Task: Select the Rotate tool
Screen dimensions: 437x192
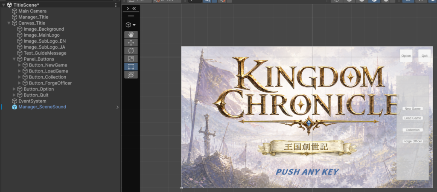Action: point(131,51)
